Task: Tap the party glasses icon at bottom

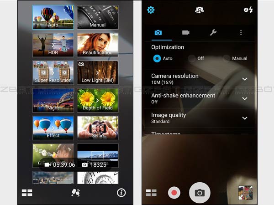Action: click(x=76, y=193)
